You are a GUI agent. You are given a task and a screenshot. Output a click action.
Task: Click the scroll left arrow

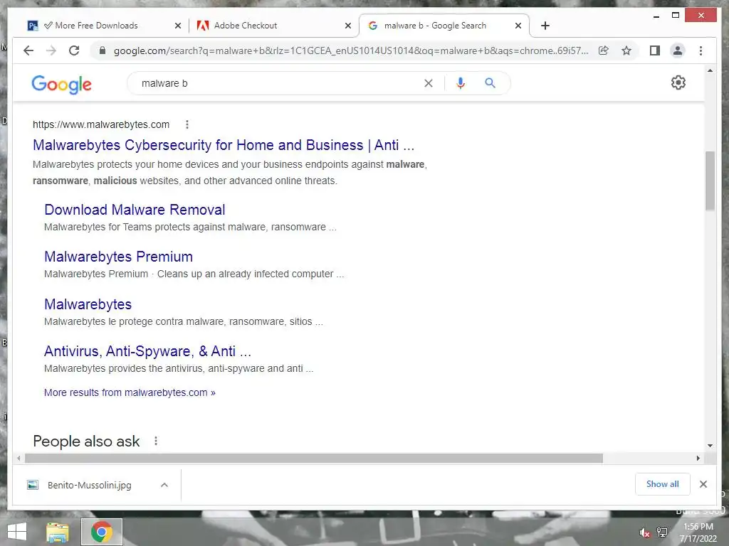18,459
